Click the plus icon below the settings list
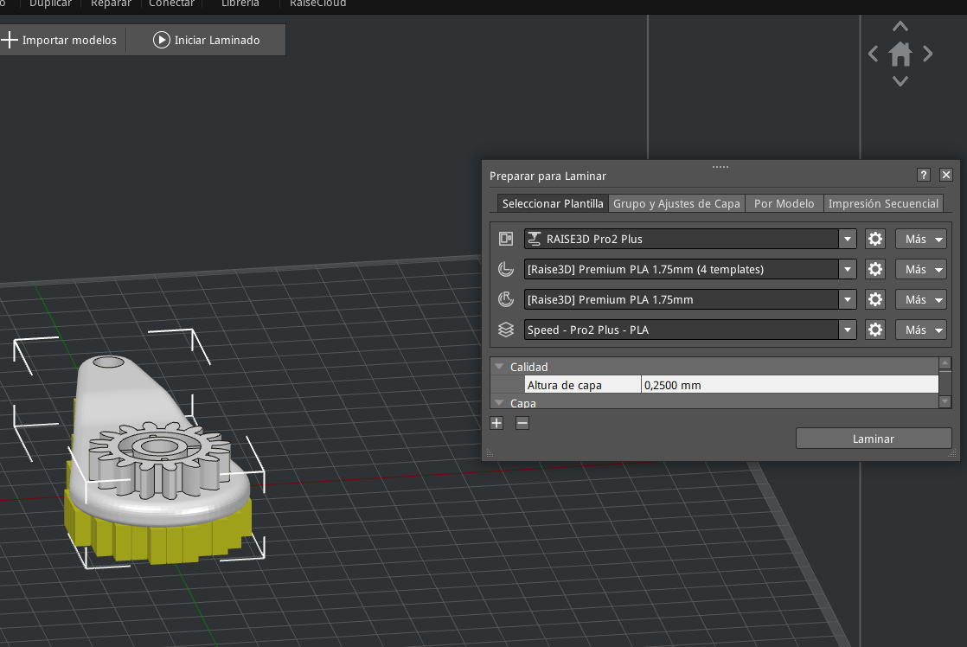967x647 pixels. pos(496,423)
